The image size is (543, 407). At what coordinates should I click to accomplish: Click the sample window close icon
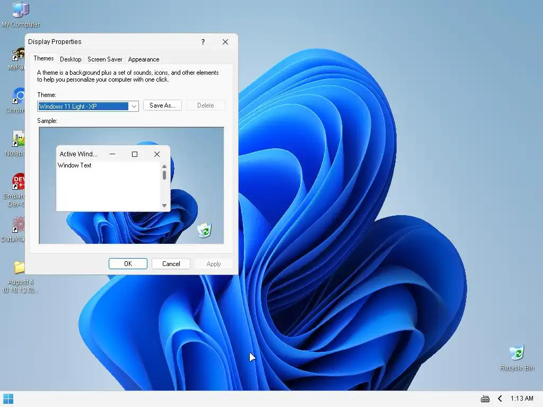point(157,154)
